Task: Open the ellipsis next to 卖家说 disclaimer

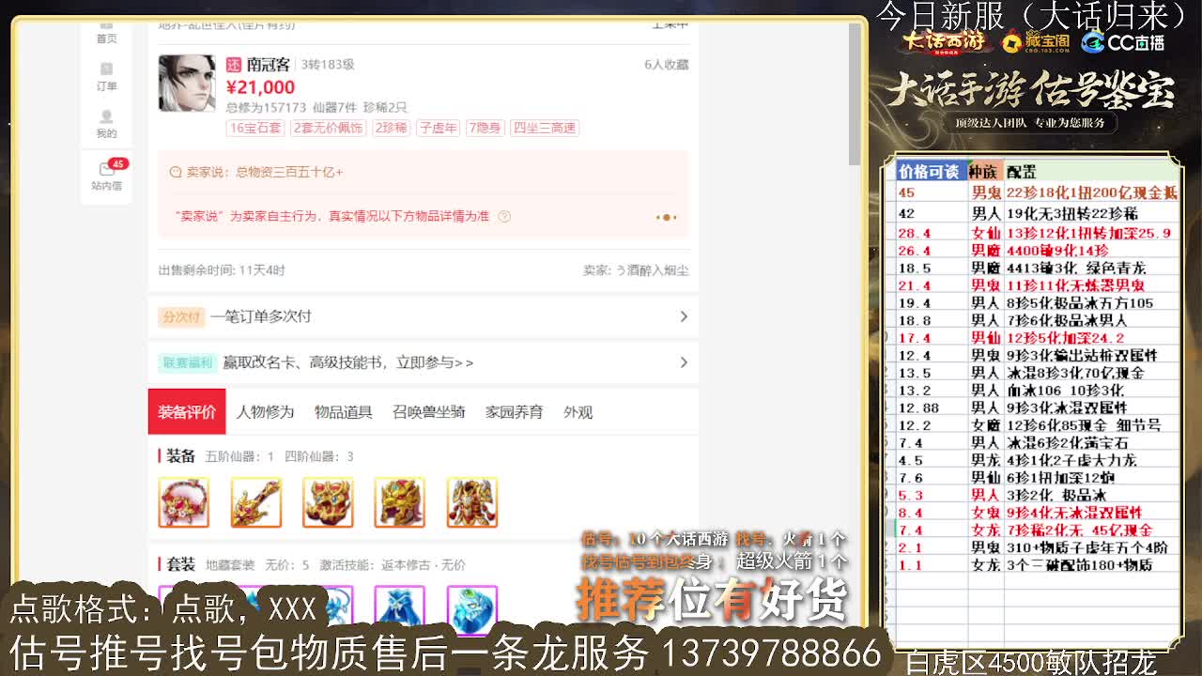Action: tap(666, 215)
